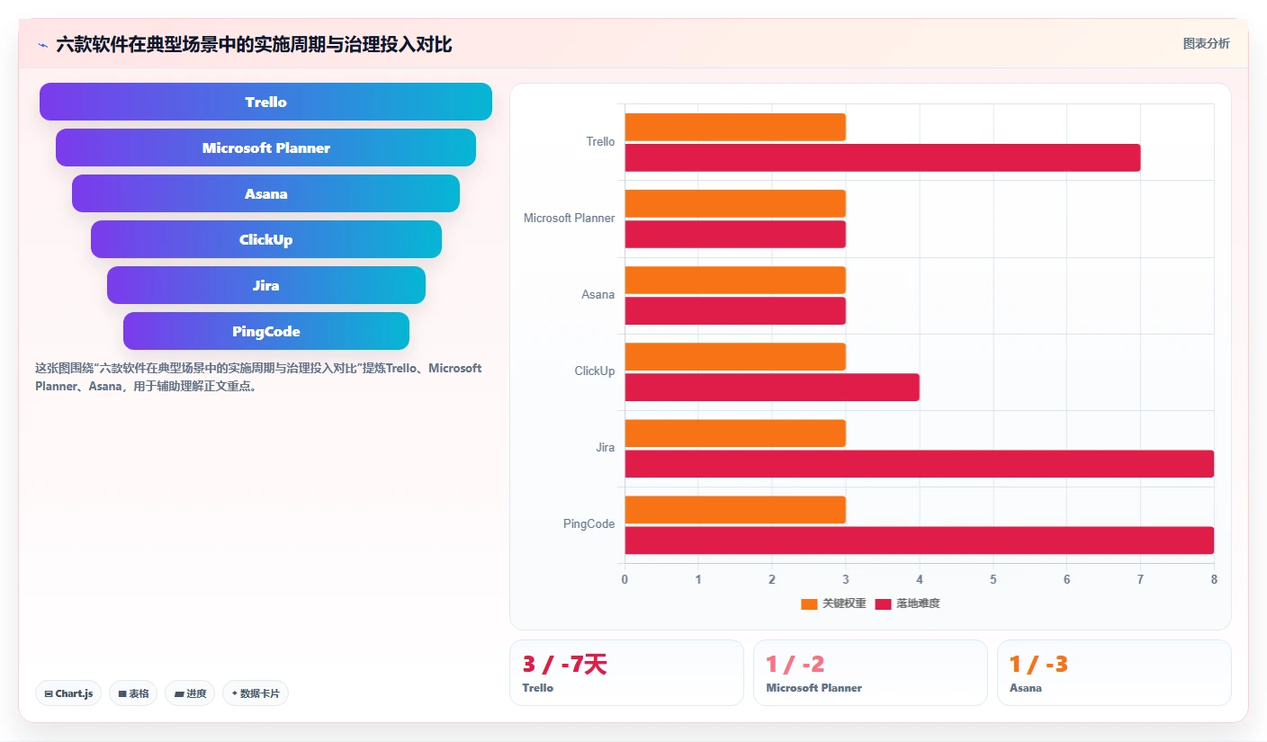Screen dimensions: 1267x742
Task: Click the x-axis tick value 4
Action: [x=920, y=579]
